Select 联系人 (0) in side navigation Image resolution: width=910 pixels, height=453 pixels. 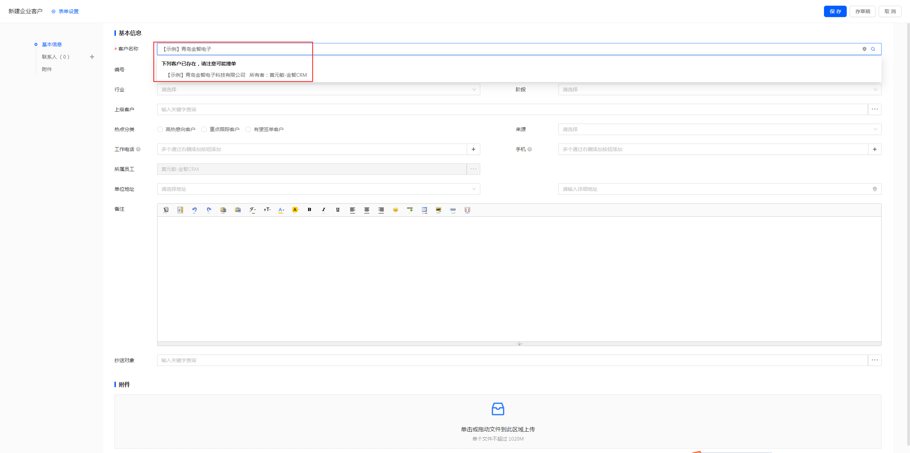point(55,57)
